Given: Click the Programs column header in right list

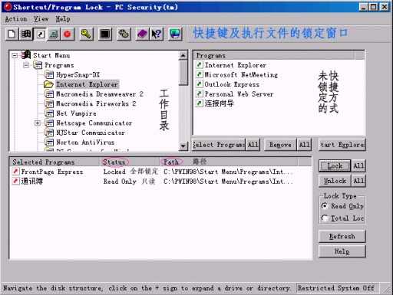Looking at the screenshot, I should 274,55.
